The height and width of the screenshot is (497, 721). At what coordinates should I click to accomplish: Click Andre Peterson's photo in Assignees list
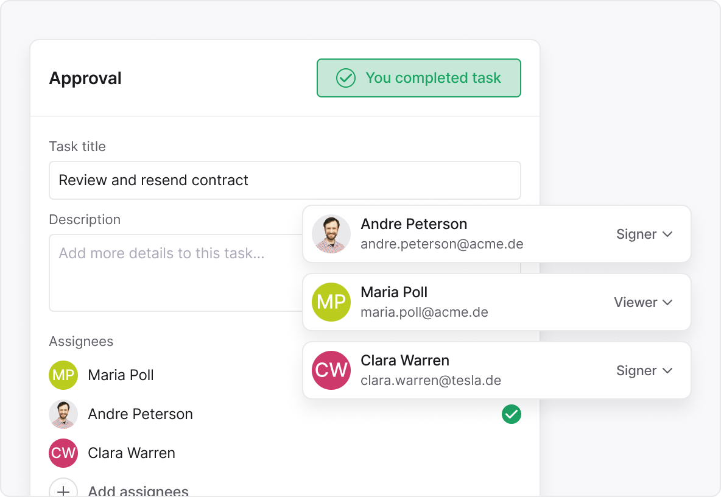tap(63, 414)
